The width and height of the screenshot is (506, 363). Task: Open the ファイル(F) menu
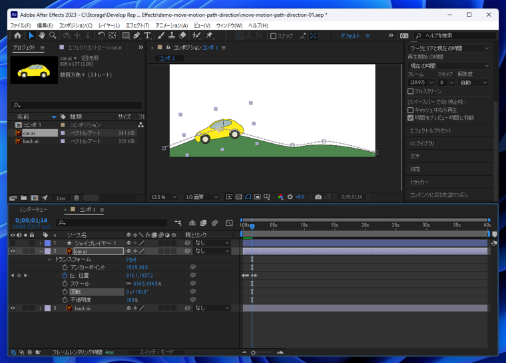[x=21, y=25]
